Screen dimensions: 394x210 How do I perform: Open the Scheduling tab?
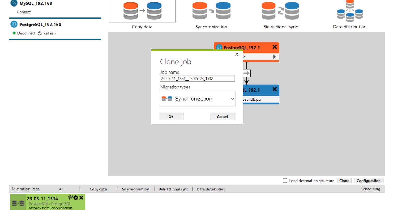click(x=371, y=189)
